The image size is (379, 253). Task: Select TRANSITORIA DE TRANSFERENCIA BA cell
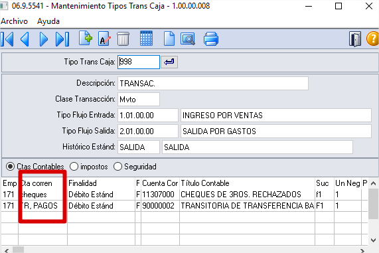pyautogui.click(x=247, y=206)
